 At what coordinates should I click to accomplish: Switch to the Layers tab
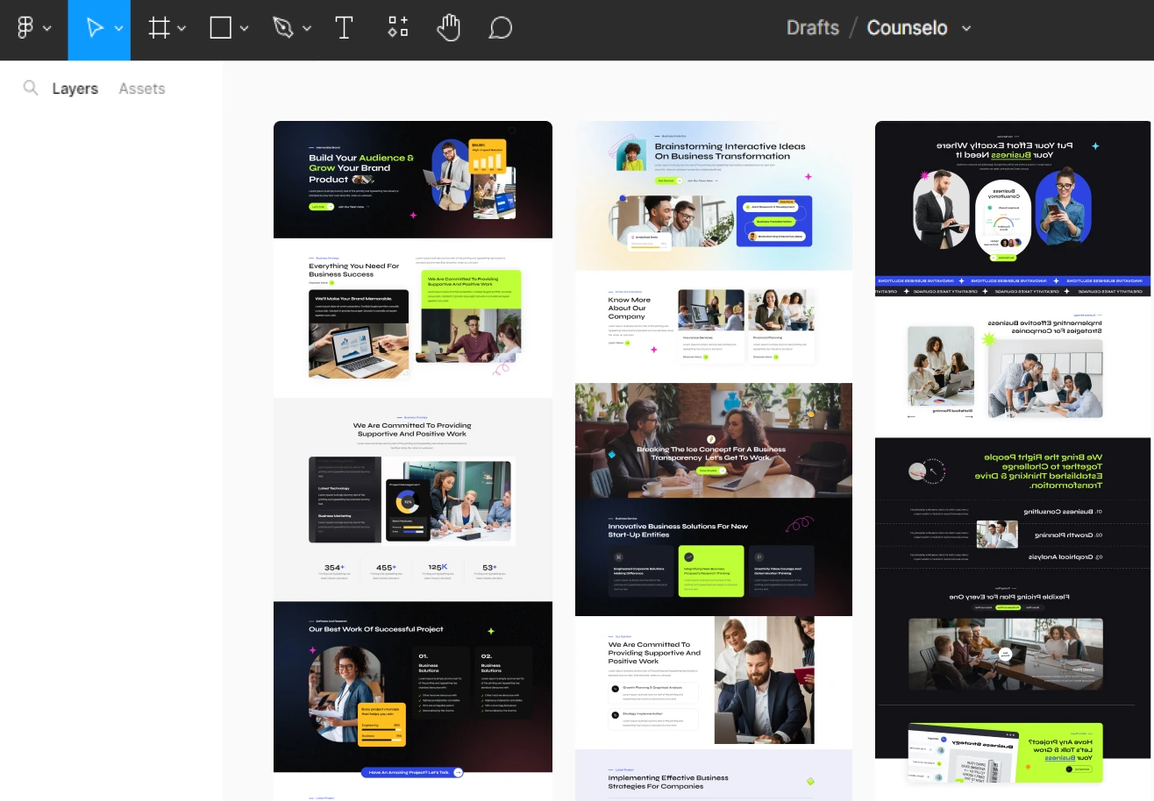tap(75, 89)
